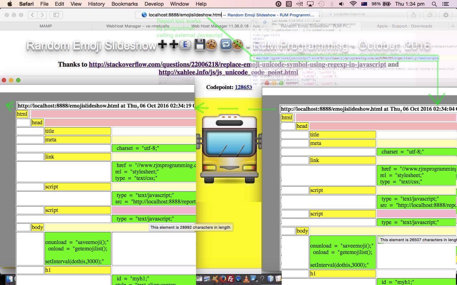Open the History menu
The image size is (457, 285).
[x=96, y=4]
